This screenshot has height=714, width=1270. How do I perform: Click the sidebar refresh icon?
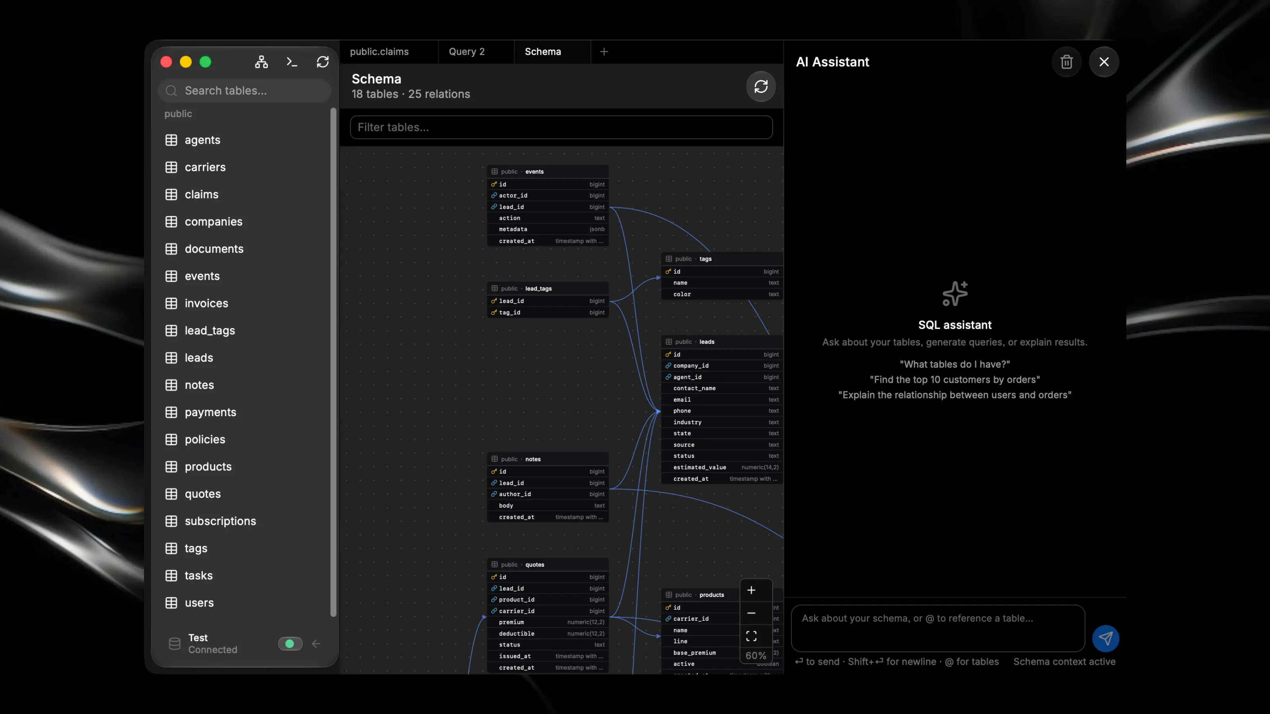point(322,61)
